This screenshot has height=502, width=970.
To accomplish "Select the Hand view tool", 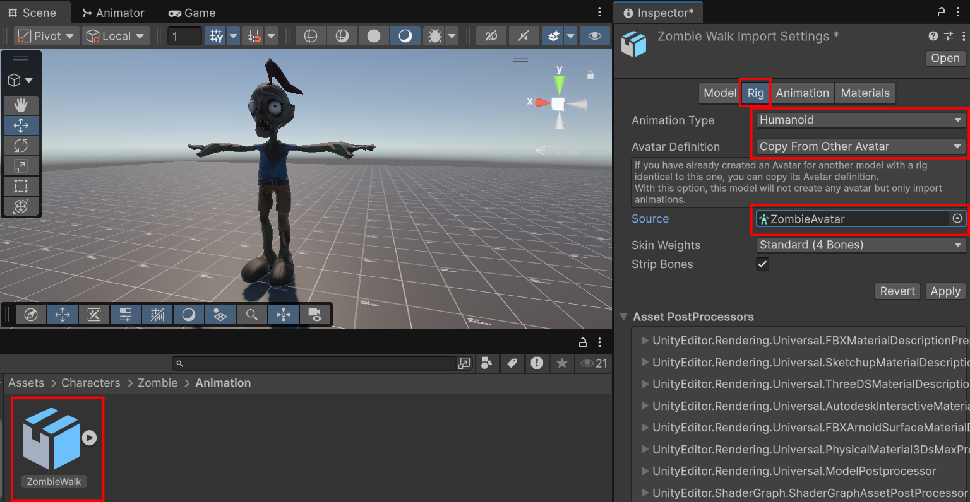I will tap(21, 105).
